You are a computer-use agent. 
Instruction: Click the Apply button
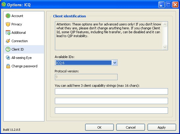coord(162,127)
